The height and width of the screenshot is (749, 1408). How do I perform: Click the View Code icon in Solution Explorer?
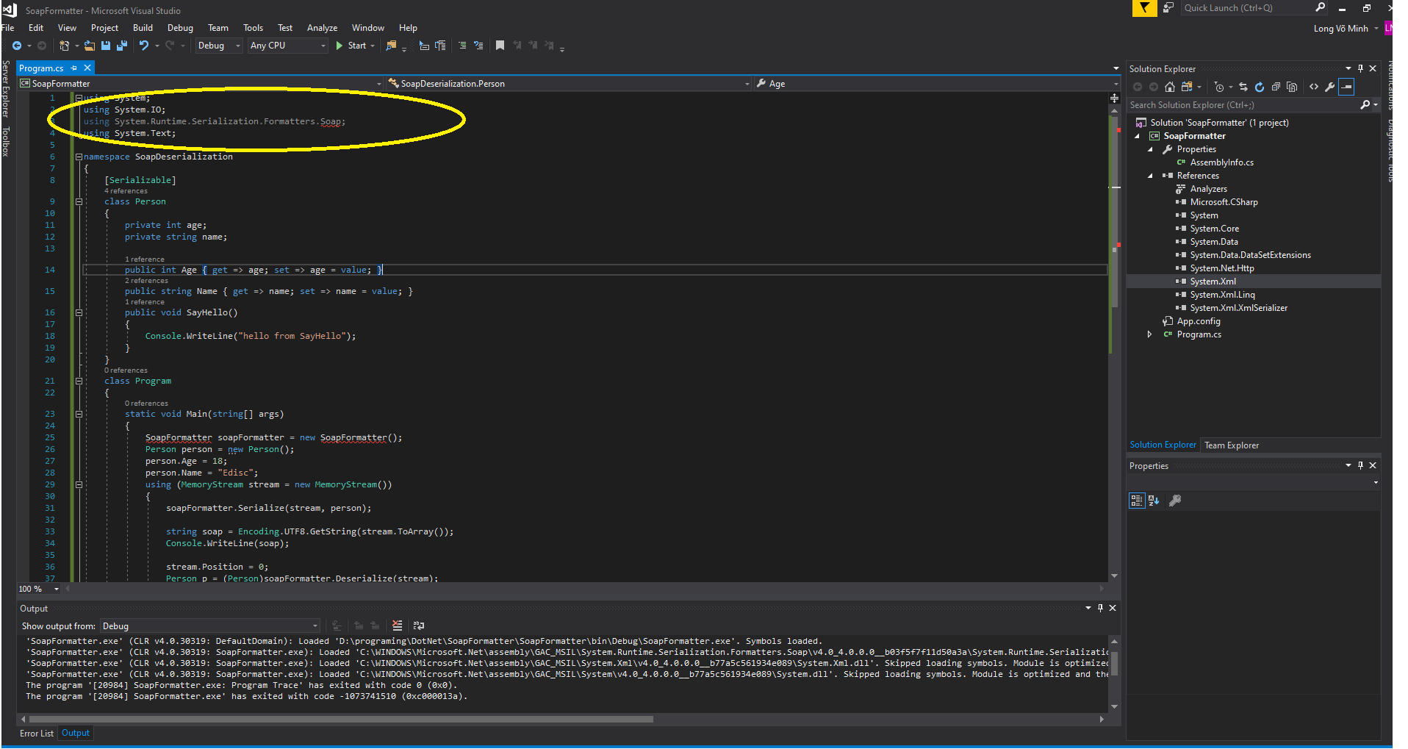(1314, 87)
